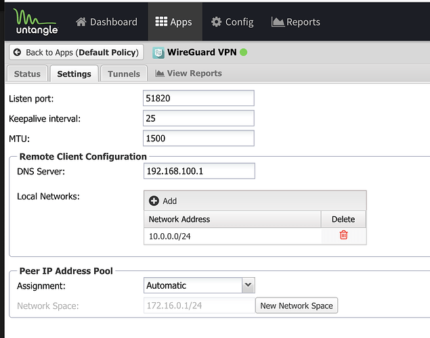
Task: Click the Delete column header
Action: click(343, 219)
